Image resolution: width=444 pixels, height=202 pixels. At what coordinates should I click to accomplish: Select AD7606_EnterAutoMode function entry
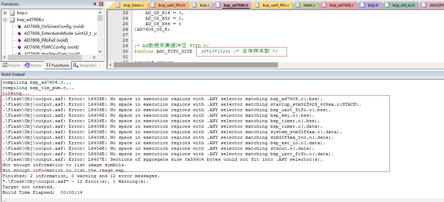pos(60,33)
